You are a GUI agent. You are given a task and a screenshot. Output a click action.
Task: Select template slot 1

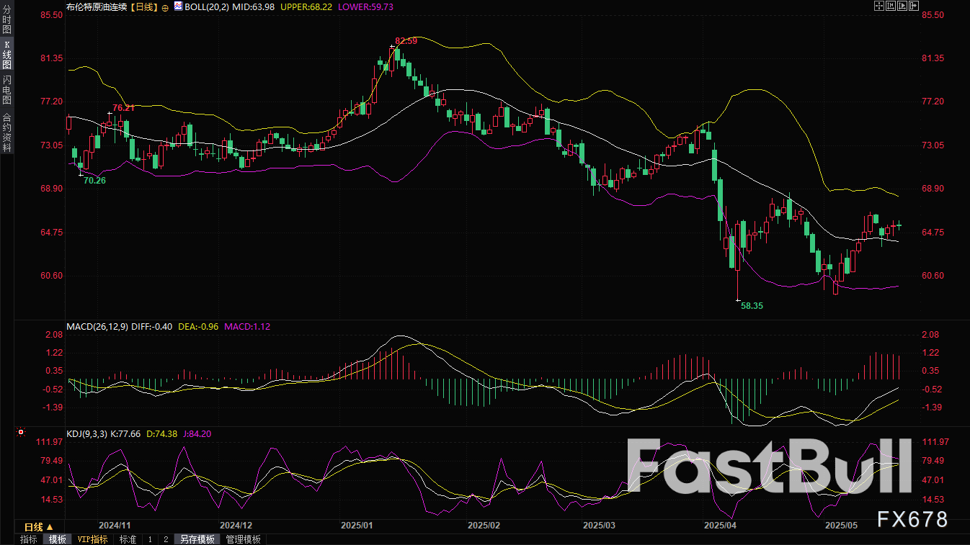[150, 539]
